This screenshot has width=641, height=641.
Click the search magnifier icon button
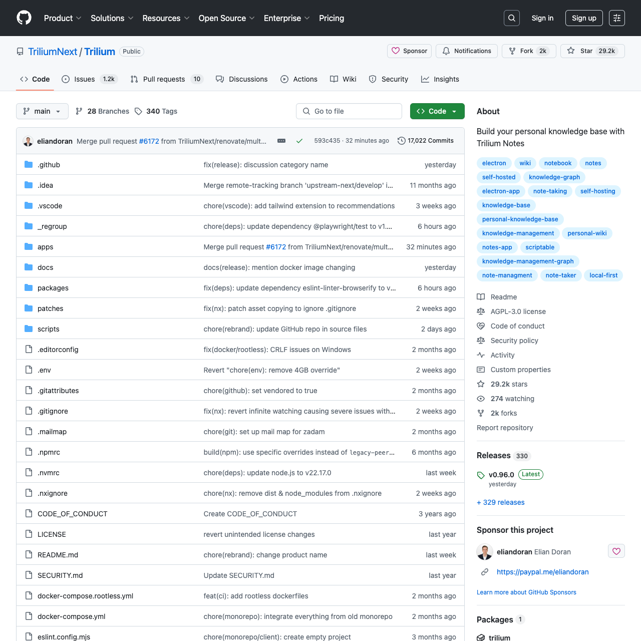(x=512, y=18)
